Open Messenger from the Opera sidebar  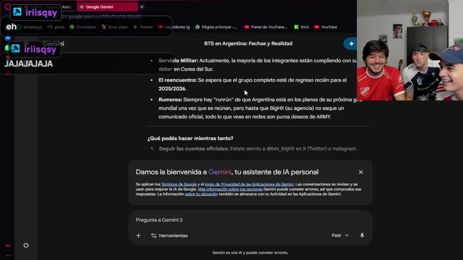[x=8, y=38]
